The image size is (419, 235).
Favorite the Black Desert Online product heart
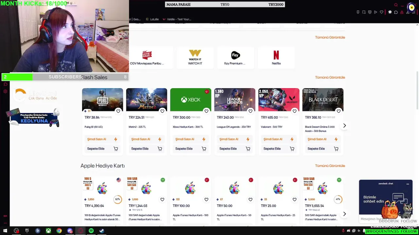click(x=338, y=111)
